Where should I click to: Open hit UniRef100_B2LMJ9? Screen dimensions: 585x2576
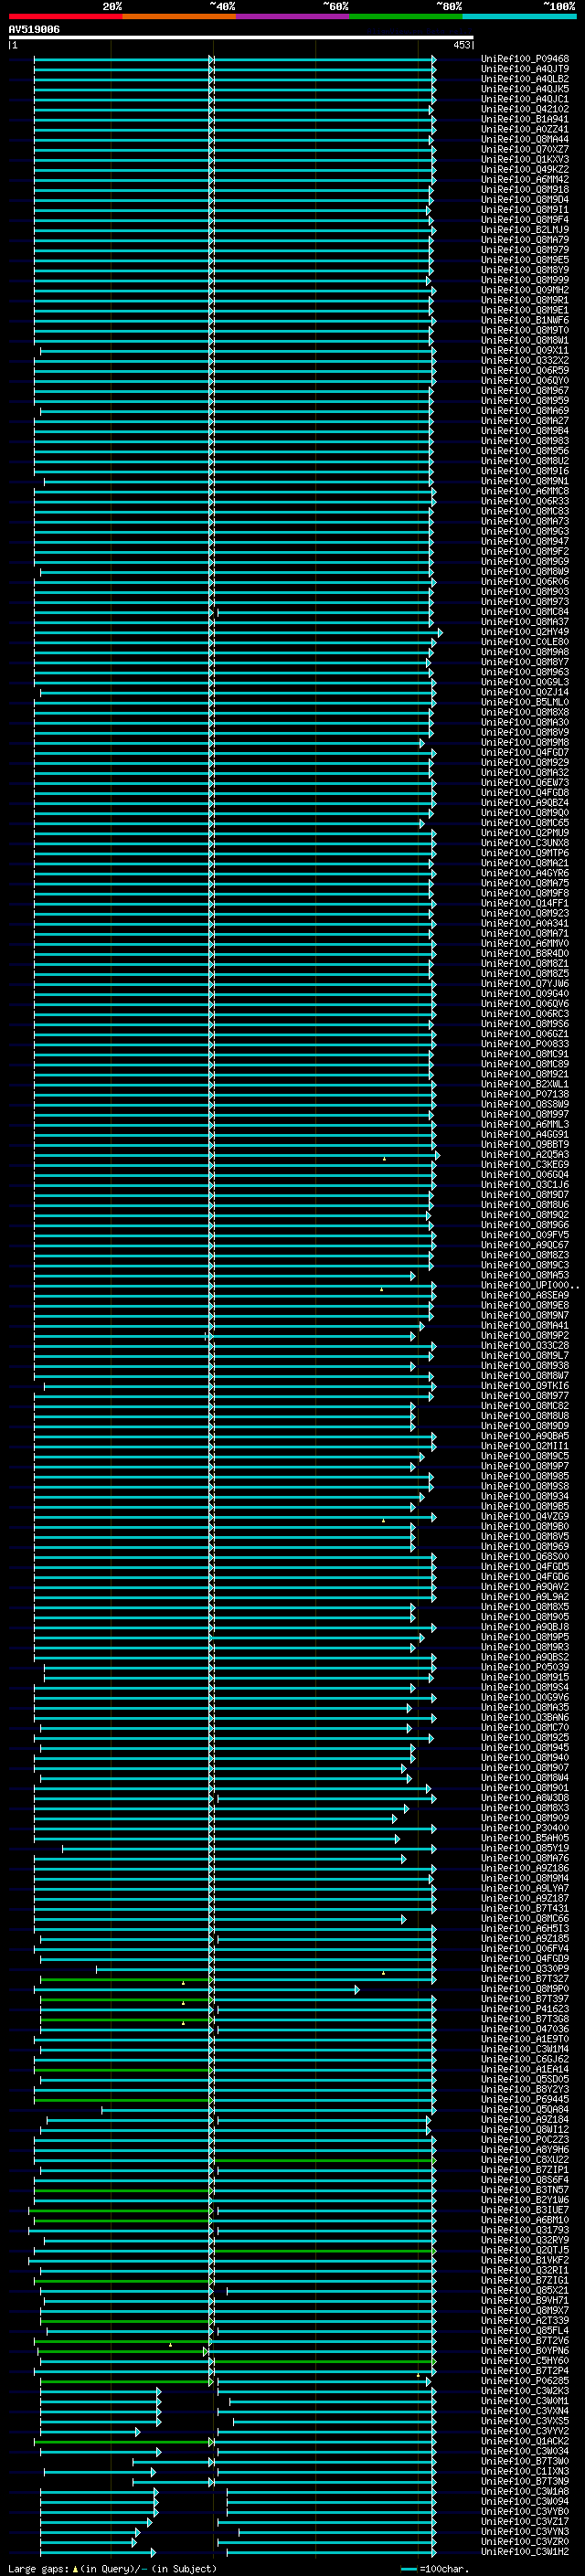tap(525, 230)
